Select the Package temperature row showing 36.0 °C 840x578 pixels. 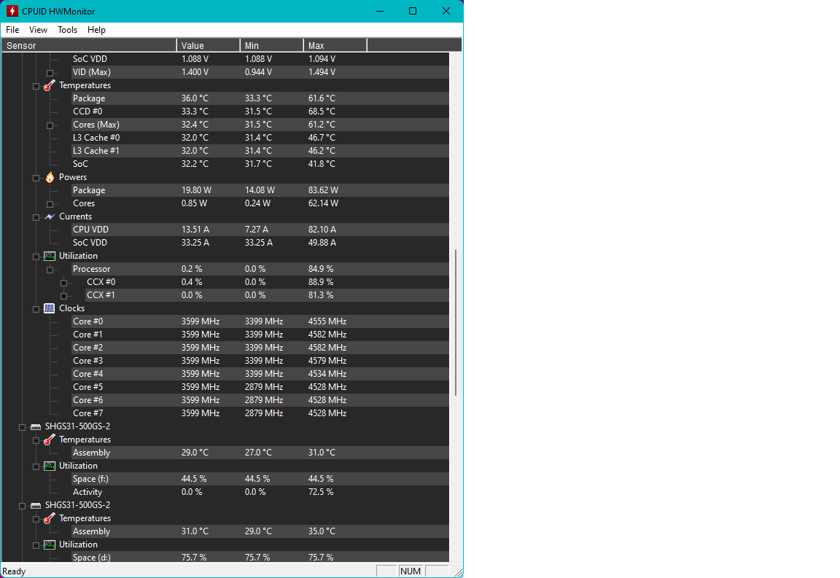(260, 98)
